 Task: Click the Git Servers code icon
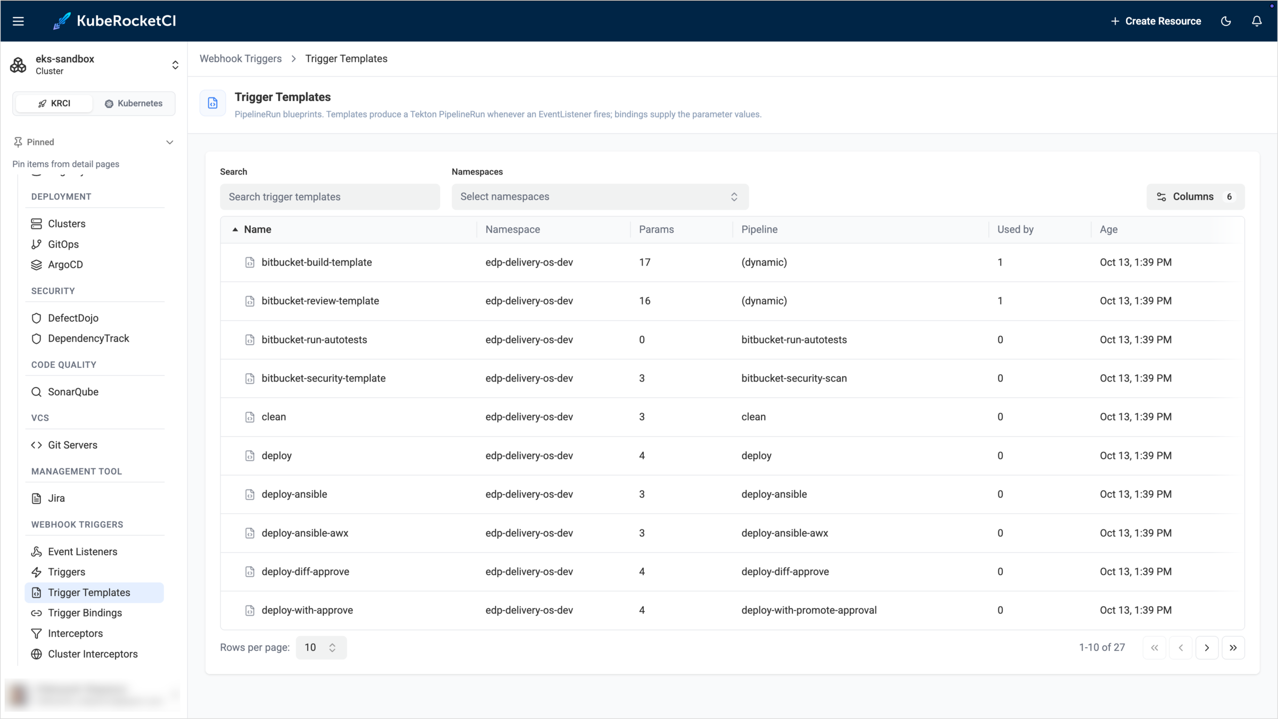coord(36,445)
